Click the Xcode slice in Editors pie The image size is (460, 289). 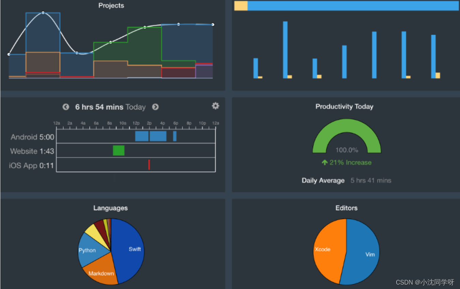click(x=327, y=250)
